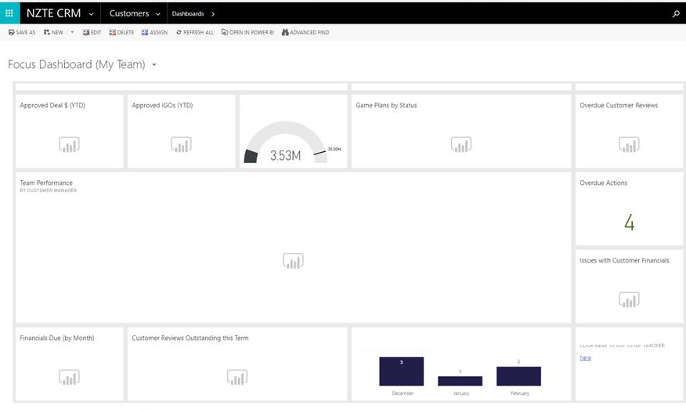This screenshot has width=686, height=409.
Task: Click chart placeholder in Team Performance tile
Action: pos(293,261)
